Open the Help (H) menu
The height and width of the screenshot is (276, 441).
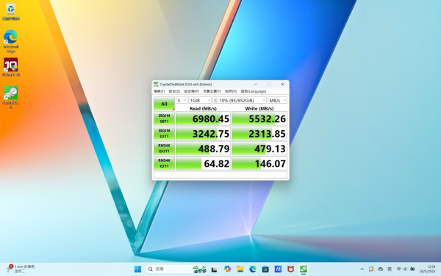tap(231, 91)
